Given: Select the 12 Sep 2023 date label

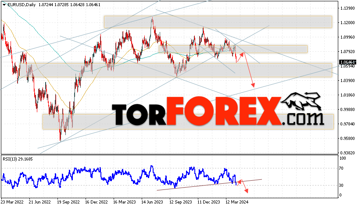Looking at the screenshot, I should click(181, 202).
